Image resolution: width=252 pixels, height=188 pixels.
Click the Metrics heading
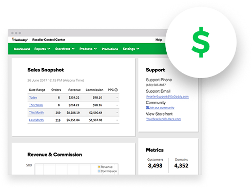tap(154, 150)
